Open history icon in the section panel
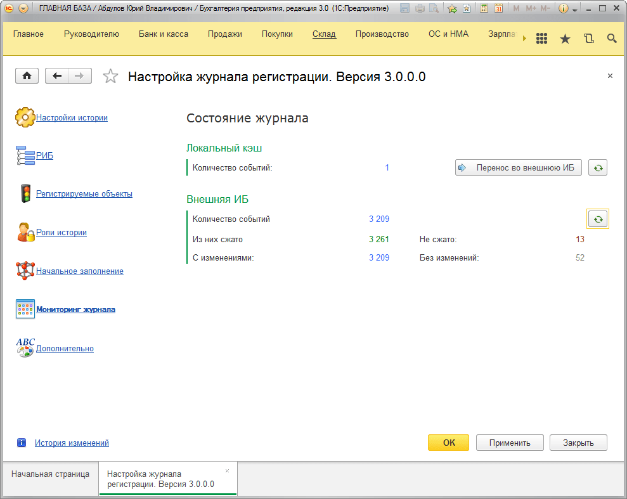The image size is (627, 499). click(x=588, y=39)
